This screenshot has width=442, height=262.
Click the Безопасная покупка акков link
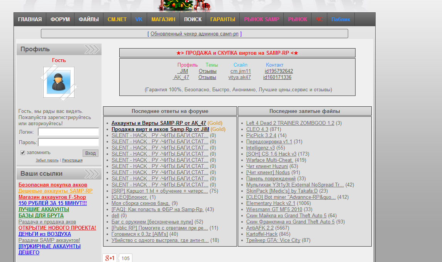point(53,185)
